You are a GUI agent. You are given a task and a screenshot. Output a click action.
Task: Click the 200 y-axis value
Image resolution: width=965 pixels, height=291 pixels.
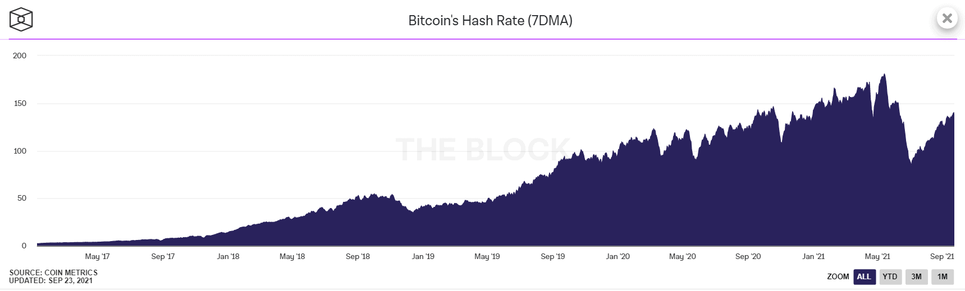[20, 56]
